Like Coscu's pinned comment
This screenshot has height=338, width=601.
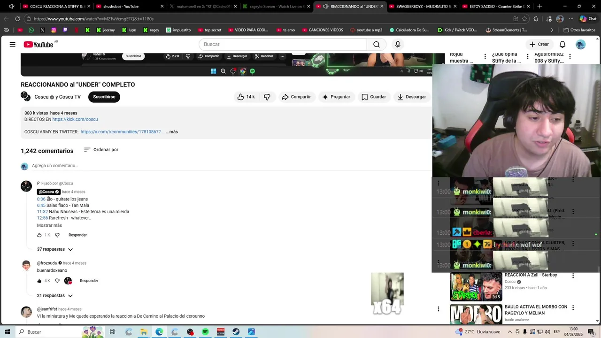tap(39, 235)
